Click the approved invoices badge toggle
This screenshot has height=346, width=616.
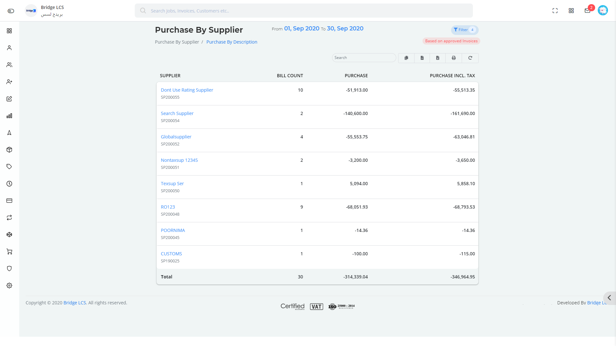451,41
